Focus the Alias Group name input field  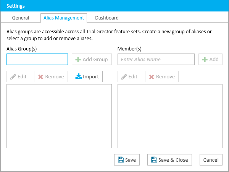(x=37, y=59)
